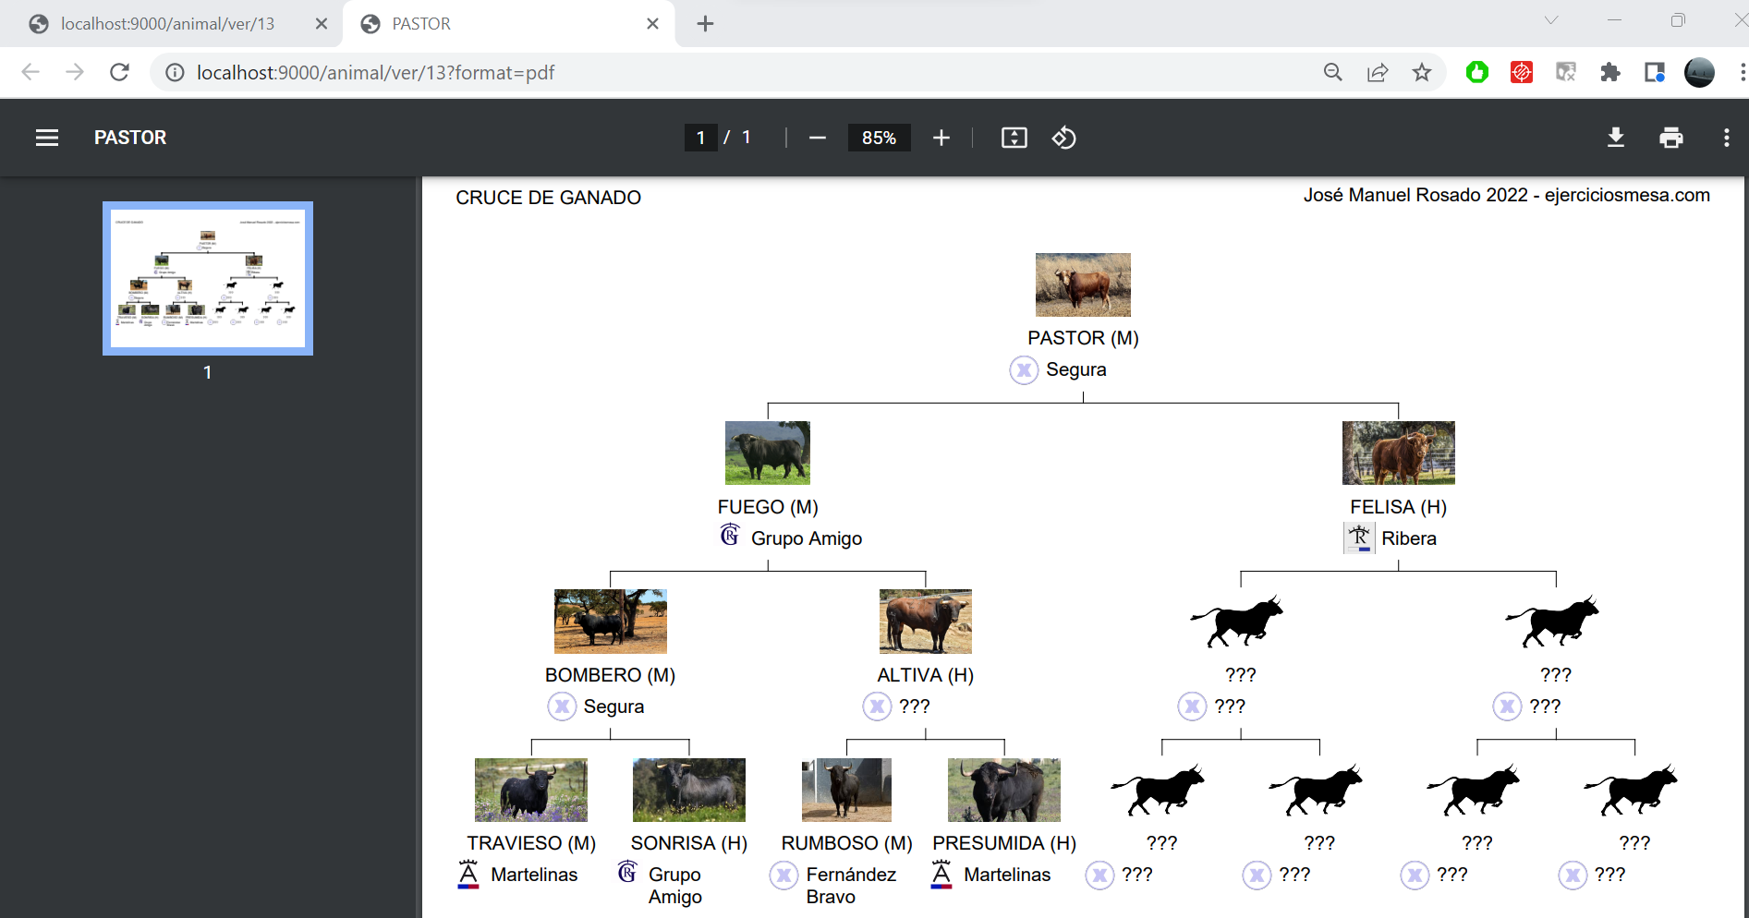Open the print dialog for the PDF
The width and height of the screenshot is (1749, 918).
[1671, 138]
